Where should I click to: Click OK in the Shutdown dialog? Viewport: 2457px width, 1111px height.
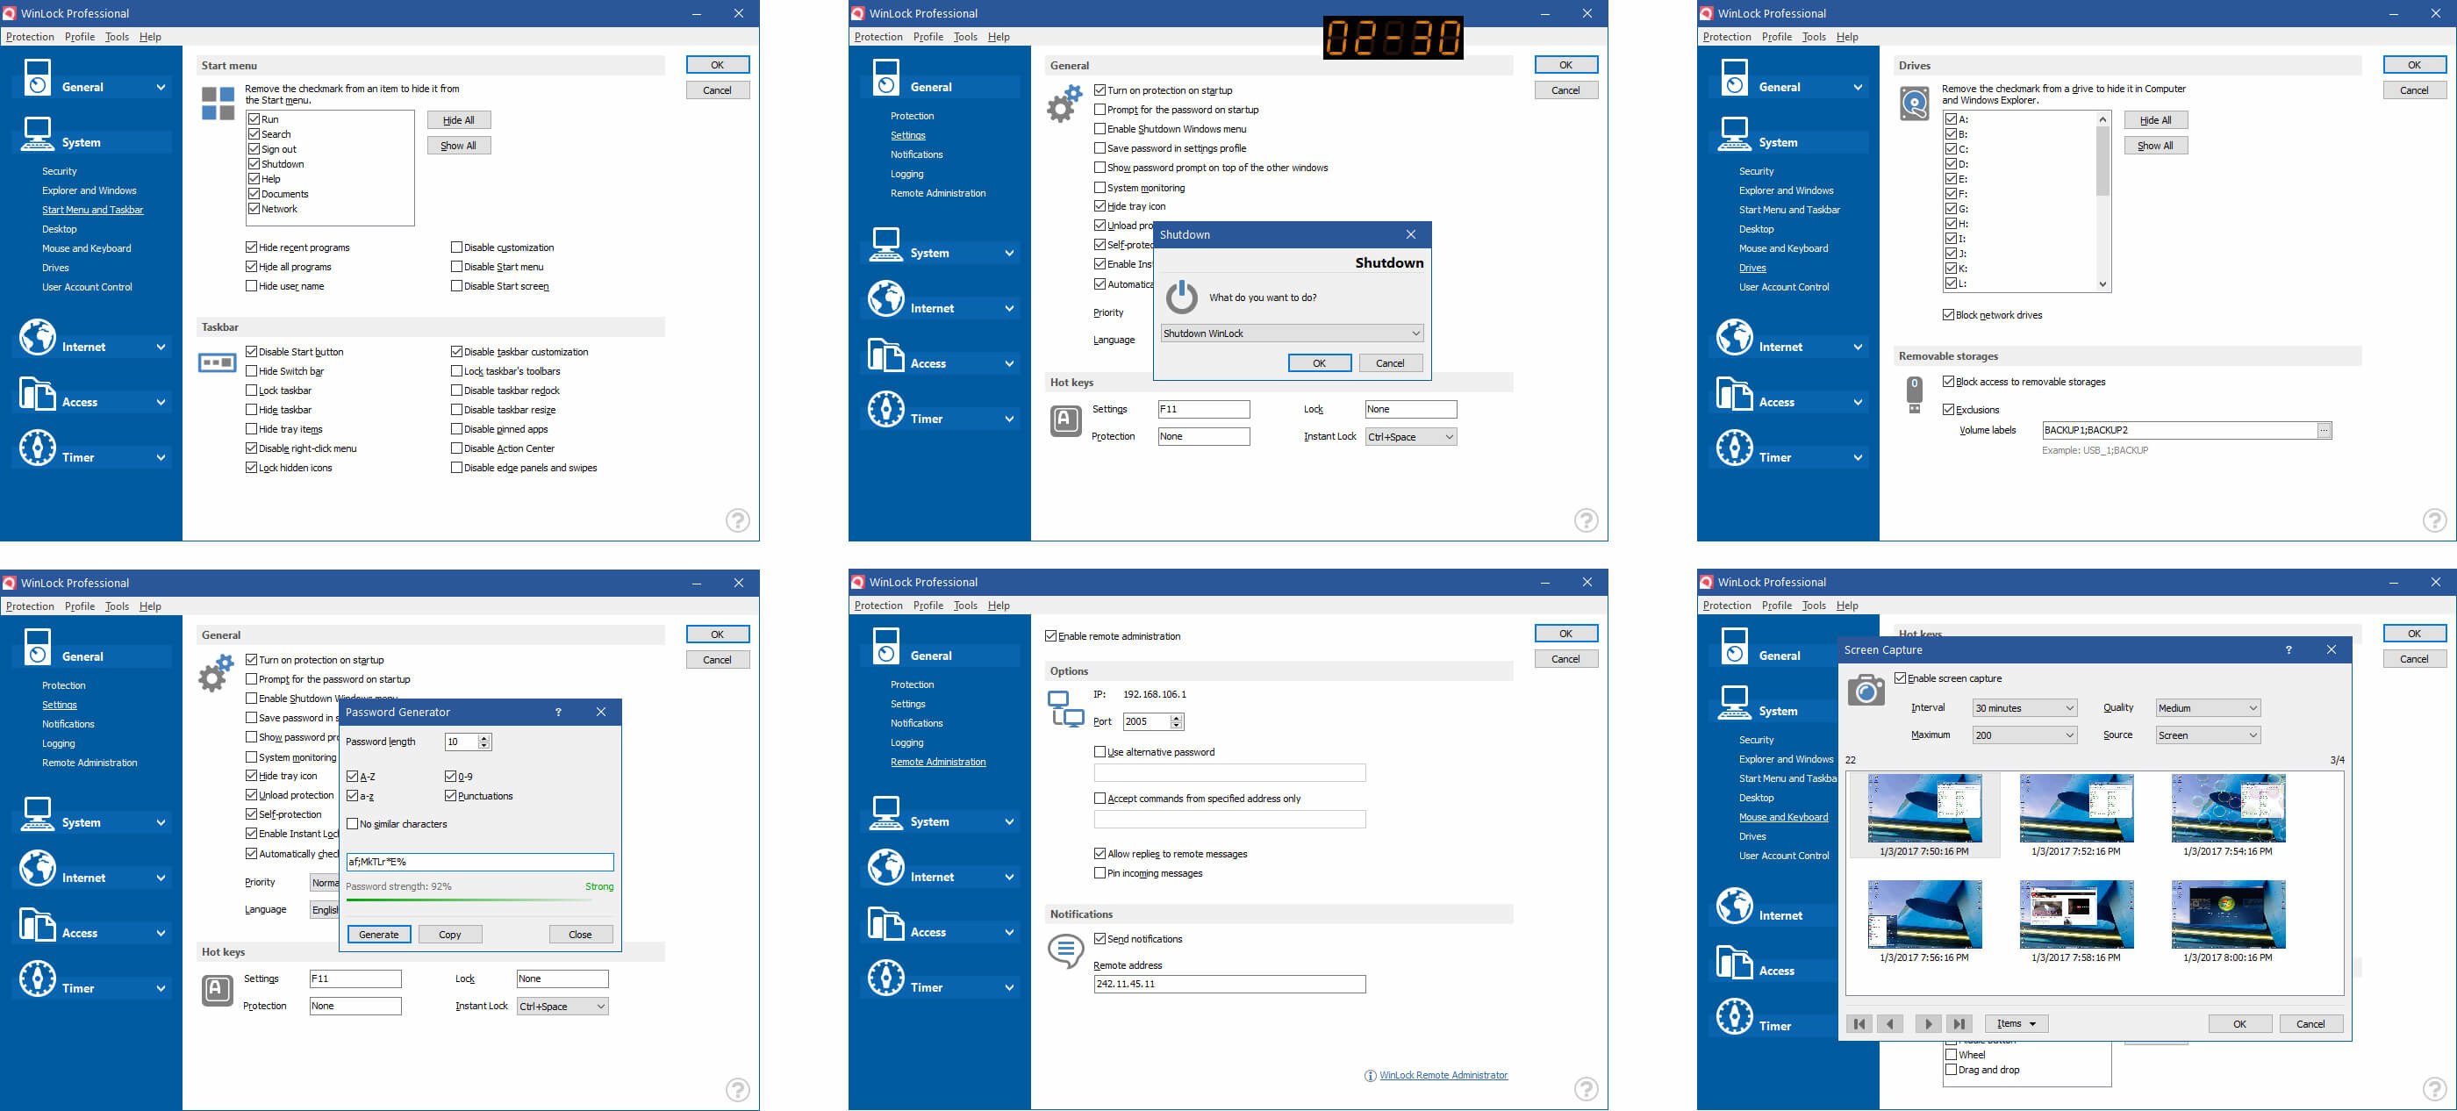1319,362
